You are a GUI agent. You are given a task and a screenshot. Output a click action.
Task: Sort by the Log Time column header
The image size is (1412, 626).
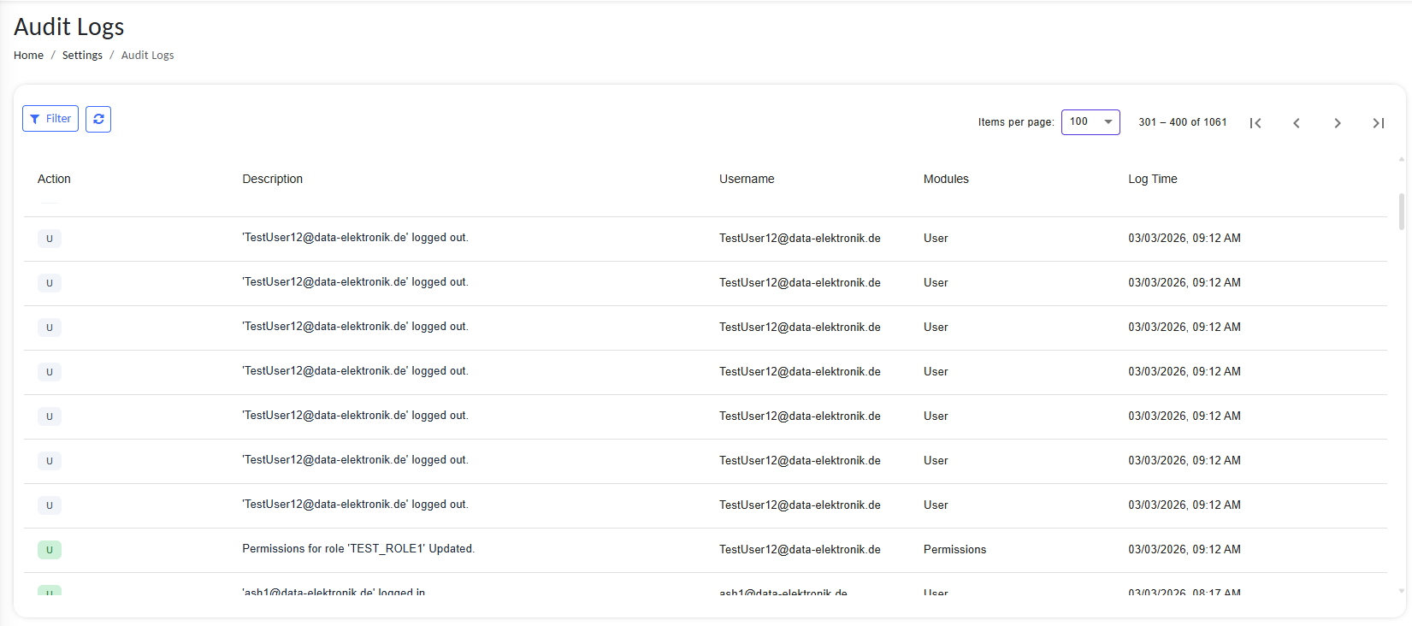point(1152,179)
